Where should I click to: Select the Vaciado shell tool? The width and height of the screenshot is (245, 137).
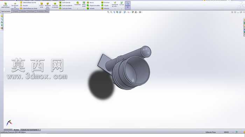91,8
